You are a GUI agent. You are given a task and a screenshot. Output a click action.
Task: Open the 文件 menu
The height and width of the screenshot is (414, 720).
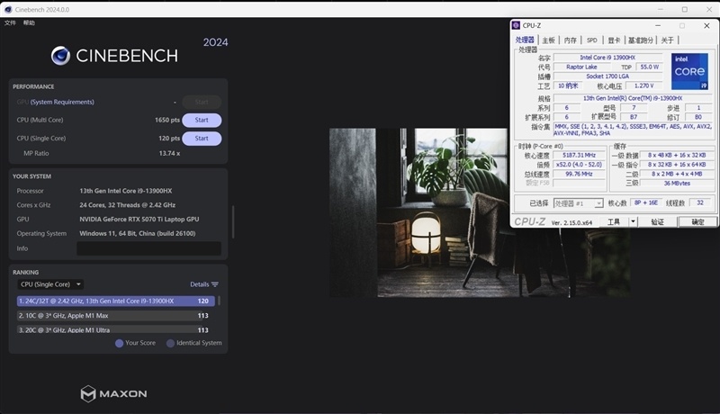[x=10, y=22]
